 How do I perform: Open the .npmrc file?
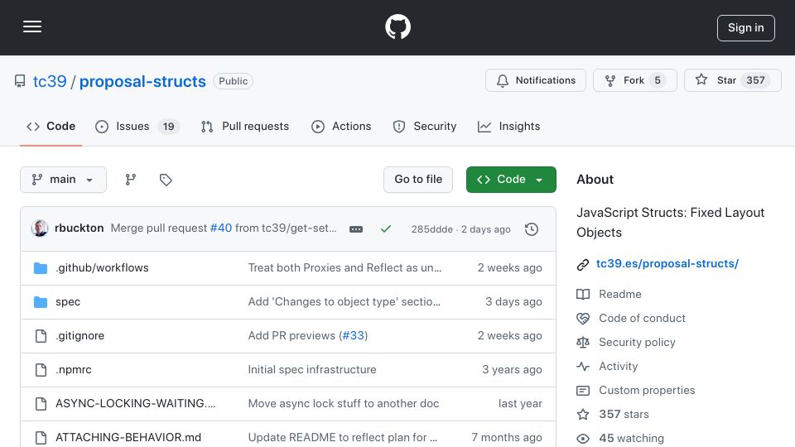(x=74, y=369)
